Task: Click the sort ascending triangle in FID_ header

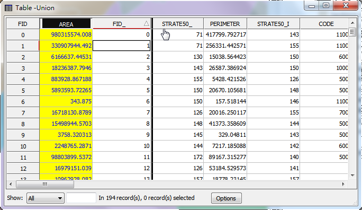Action: click(x=146, y=23)
